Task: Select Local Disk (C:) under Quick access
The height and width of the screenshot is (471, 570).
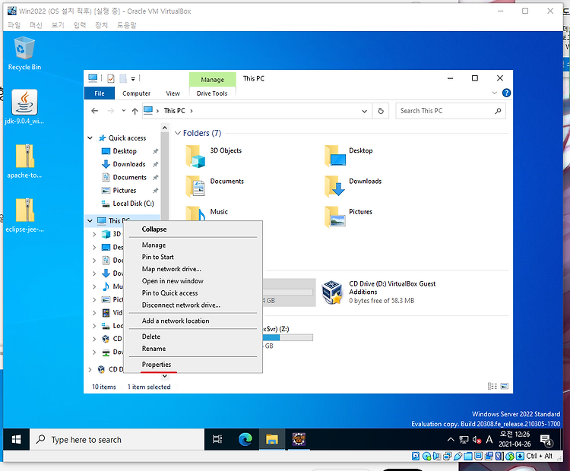Action: pyautogui.click(x=128, y=204)
